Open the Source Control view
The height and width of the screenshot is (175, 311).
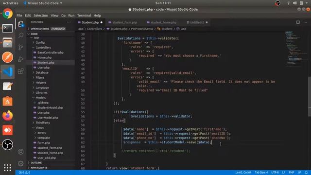[x=20, y=47]
